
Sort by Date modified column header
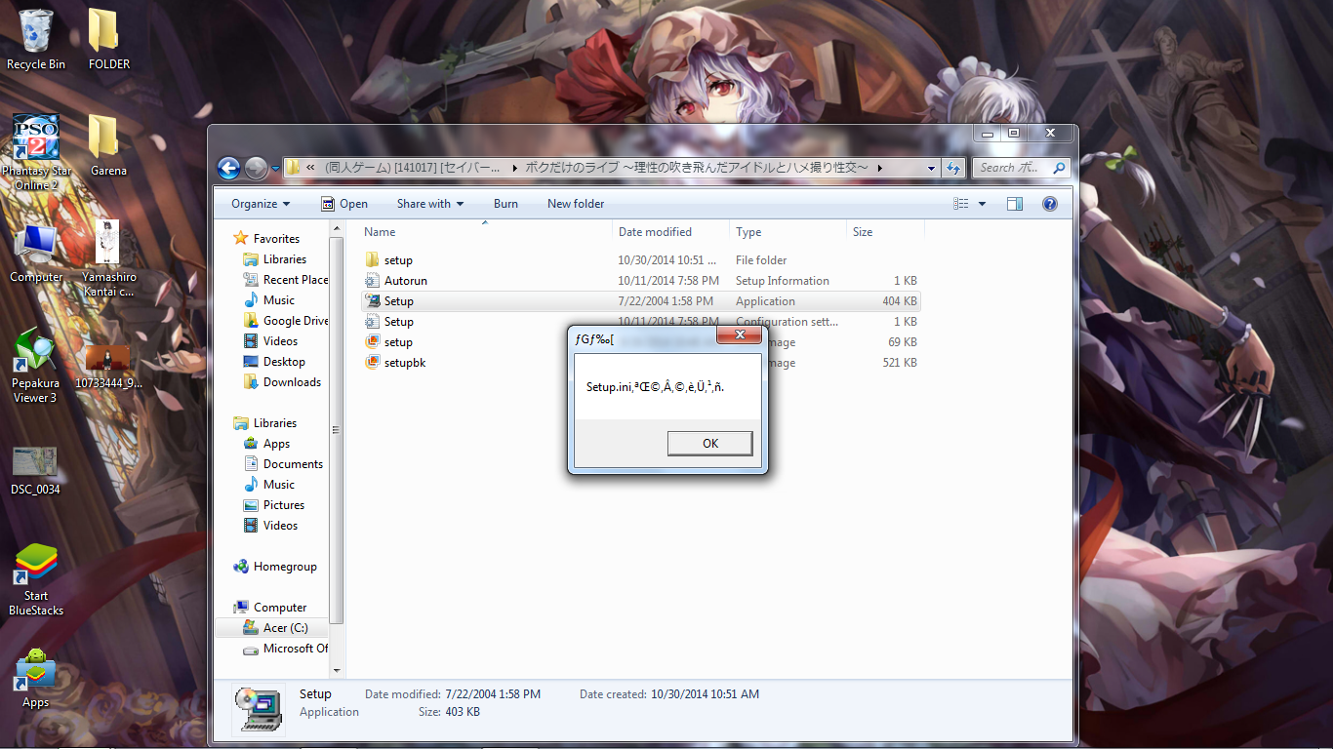(x=671, y=232)
